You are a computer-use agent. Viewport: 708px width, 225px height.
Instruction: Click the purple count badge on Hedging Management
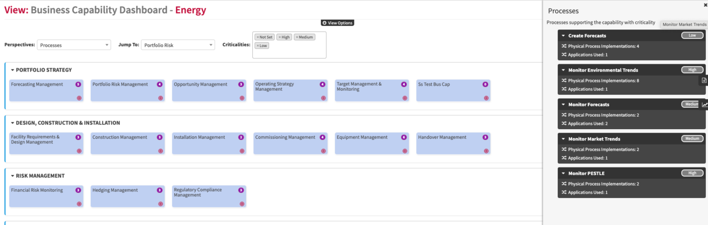[160, 190]
